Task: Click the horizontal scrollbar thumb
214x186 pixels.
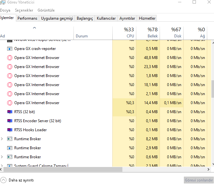Action: 63,170
